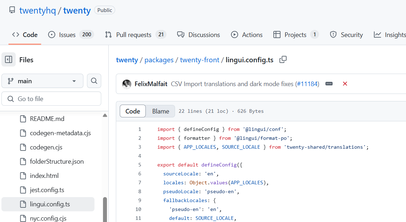Click the file icon next to codegen-metadata.cjs

[x=23, y=133]
